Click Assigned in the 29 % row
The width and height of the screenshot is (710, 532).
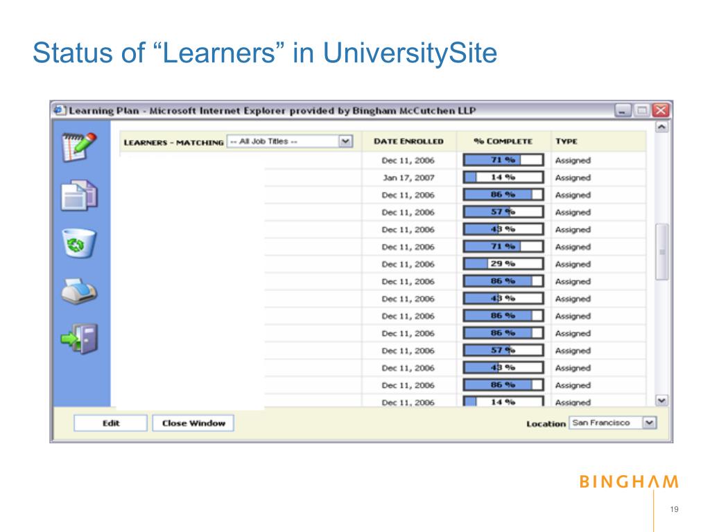click(573, 264)
